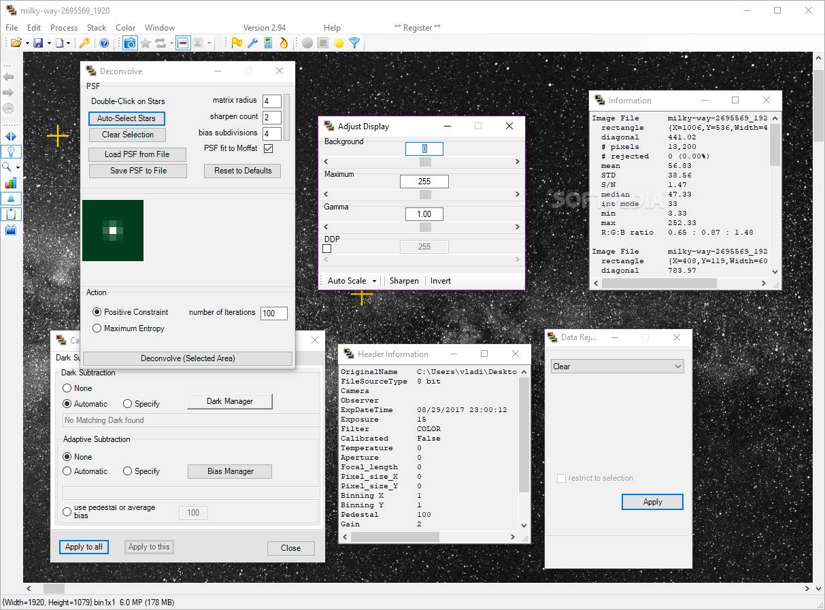The image size is (825, 610).
Task: Open the Process menu
Action: tap(64, 28)
